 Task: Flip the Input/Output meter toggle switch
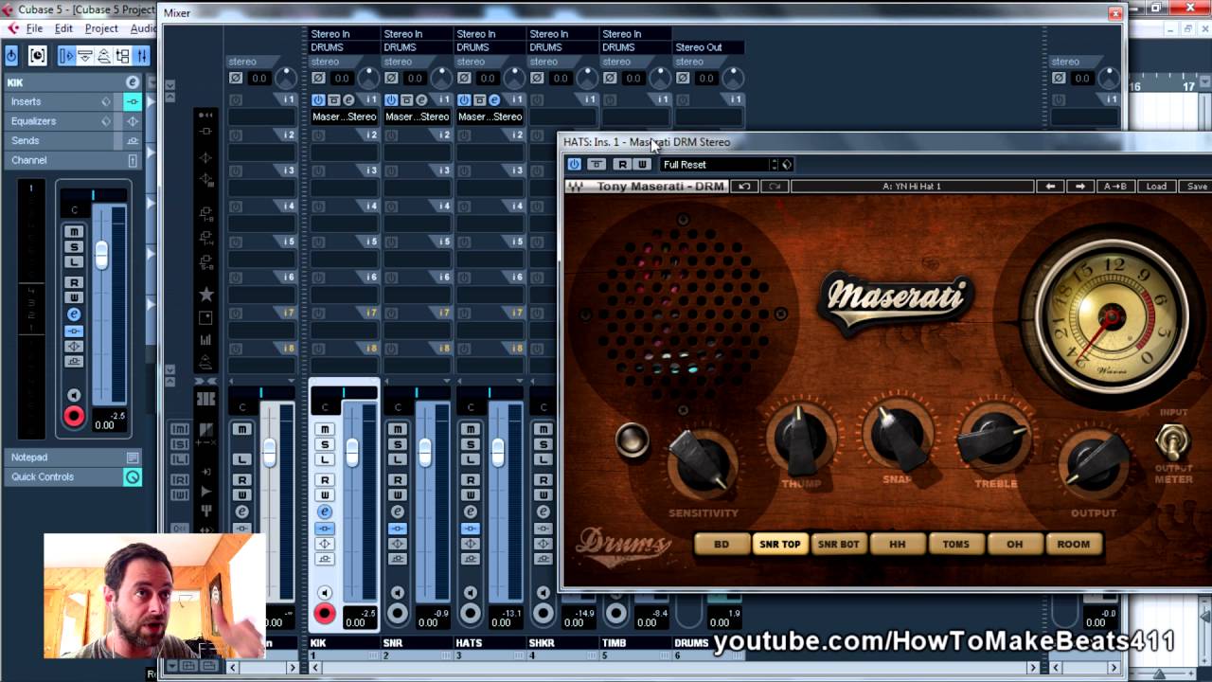[1172, 440]
